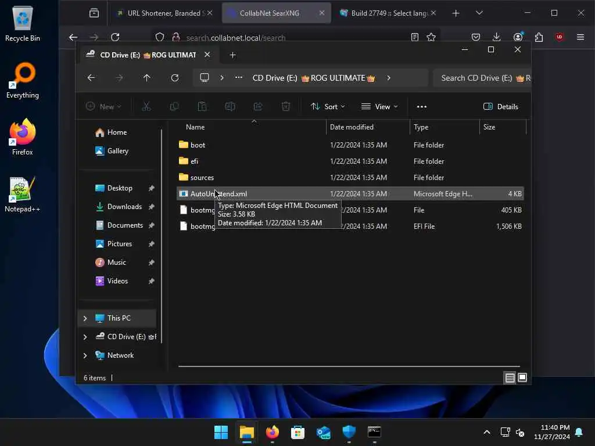
Task: Open Firefox downloads panel
Action: [x=496, y=37]
